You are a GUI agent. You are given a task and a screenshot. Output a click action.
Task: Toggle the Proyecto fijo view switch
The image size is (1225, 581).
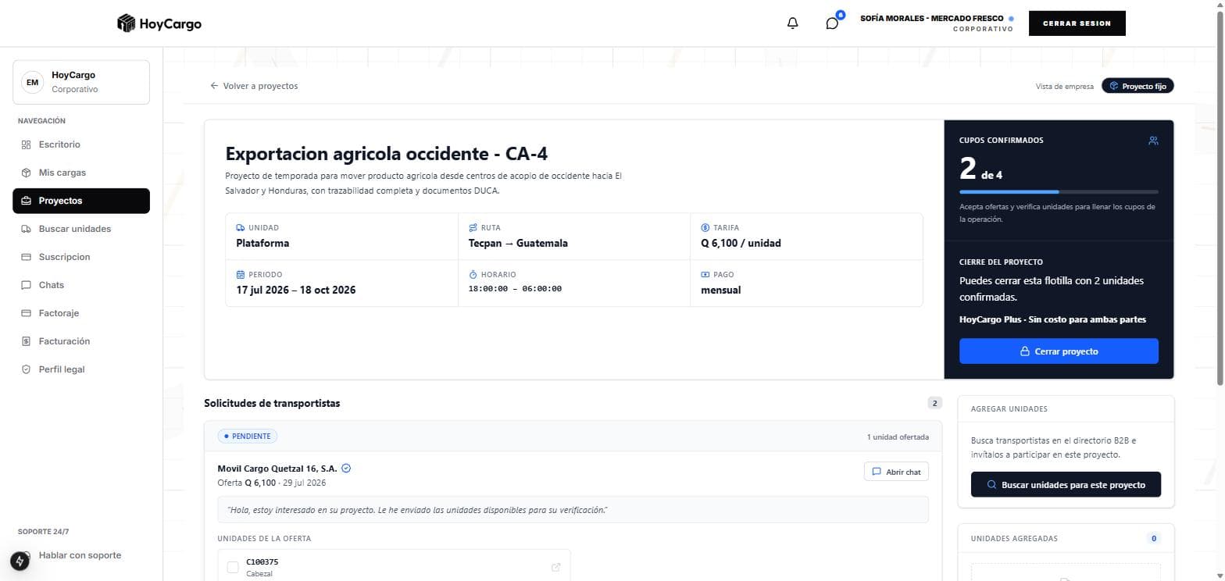1137,86
